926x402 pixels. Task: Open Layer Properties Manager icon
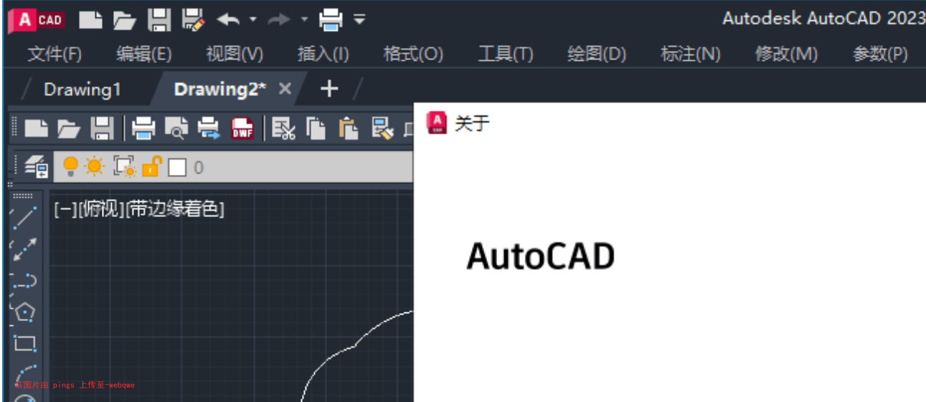pyautogui.click(x=36, y=167)
